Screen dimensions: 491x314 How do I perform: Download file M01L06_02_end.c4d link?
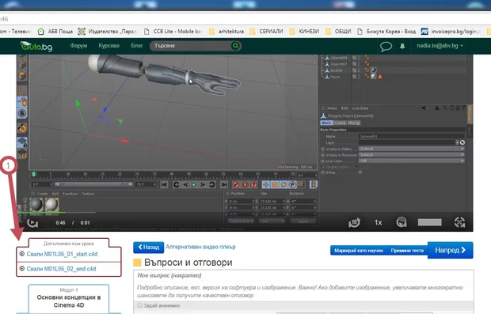coord(62,269)
